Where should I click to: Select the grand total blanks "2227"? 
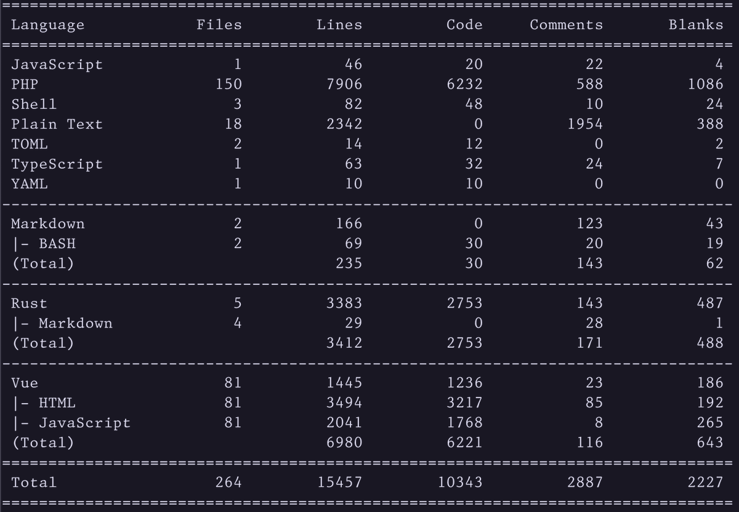point(705,482)
